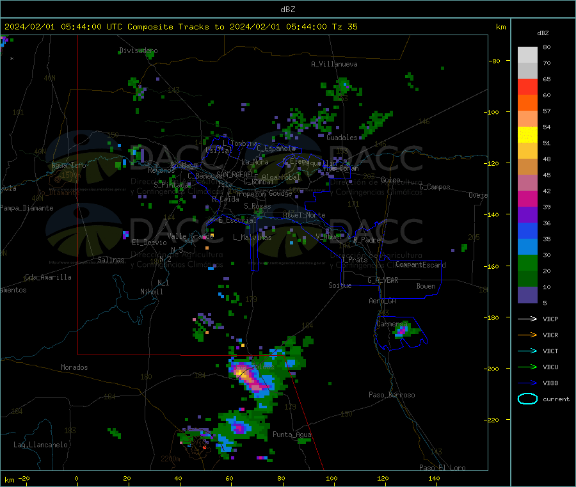Click the Divisadero place label
The height and width of the screenshot is (487, 576).
[138, 51]
